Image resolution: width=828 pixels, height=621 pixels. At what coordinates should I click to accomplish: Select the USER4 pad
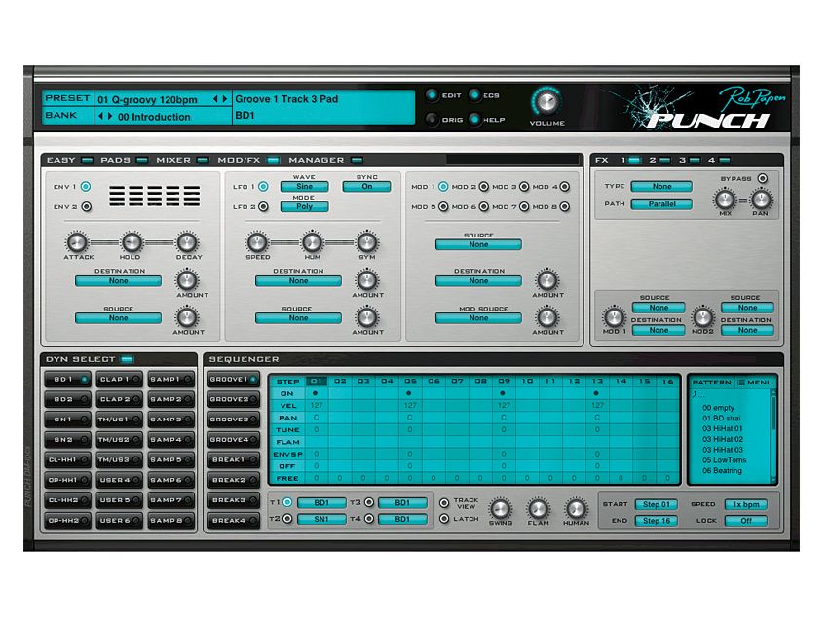coord(120,480)
